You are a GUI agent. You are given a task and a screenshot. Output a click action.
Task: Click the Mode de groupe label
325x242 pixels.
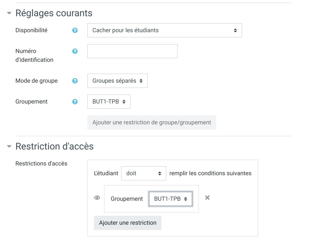(x=36, y=81)
